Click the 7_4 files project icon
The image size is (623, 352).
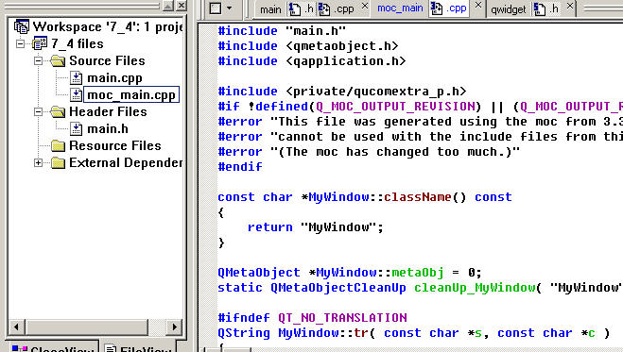tap(40, 43)
